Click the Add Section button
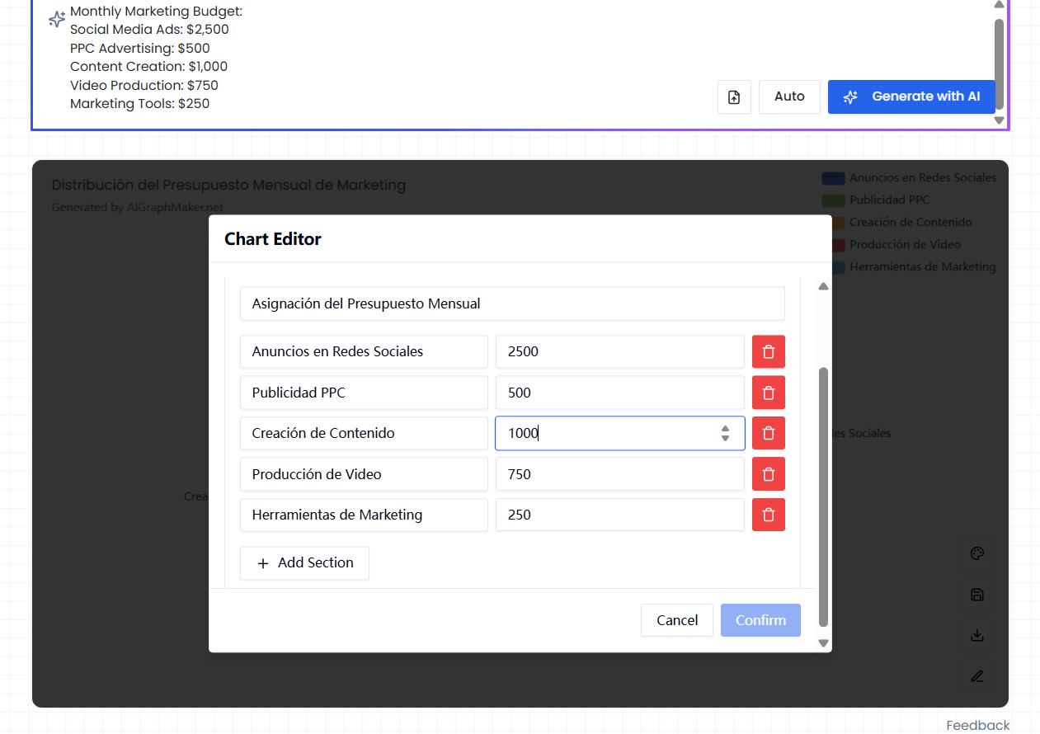The height and width of the screenshot is (734, 1040). (x=304, y=563)
